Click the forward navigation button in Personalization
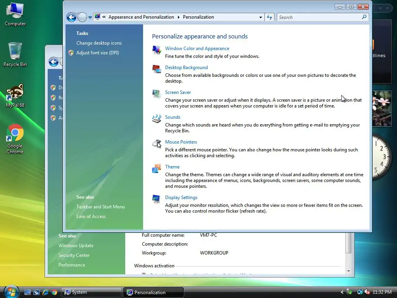The width and height of the screenshot is (397, 298). coord(82,17)
